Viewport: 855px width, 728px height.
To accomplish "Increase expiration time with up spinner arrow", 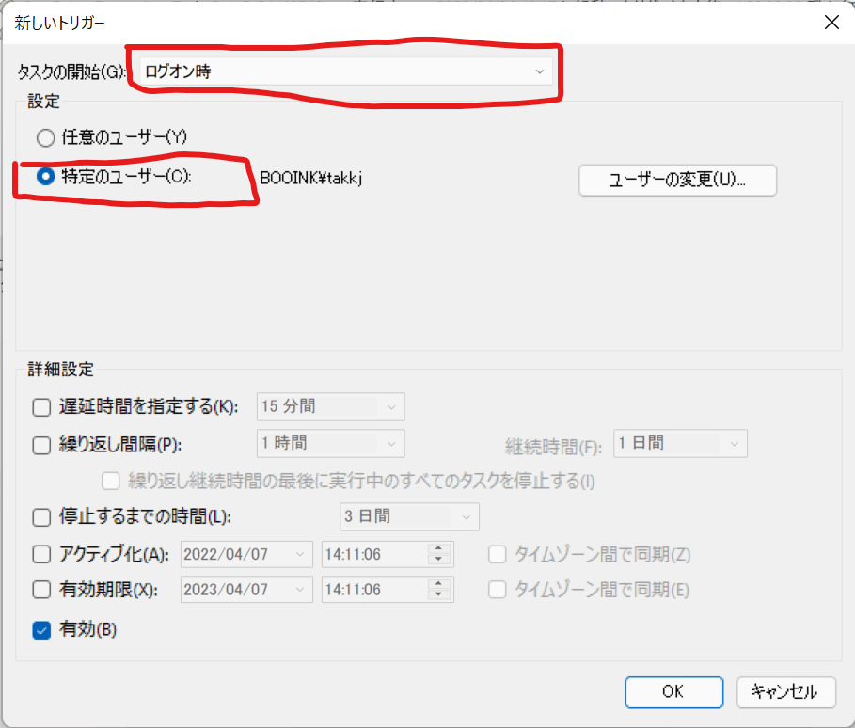I will [x=439, y=583].
